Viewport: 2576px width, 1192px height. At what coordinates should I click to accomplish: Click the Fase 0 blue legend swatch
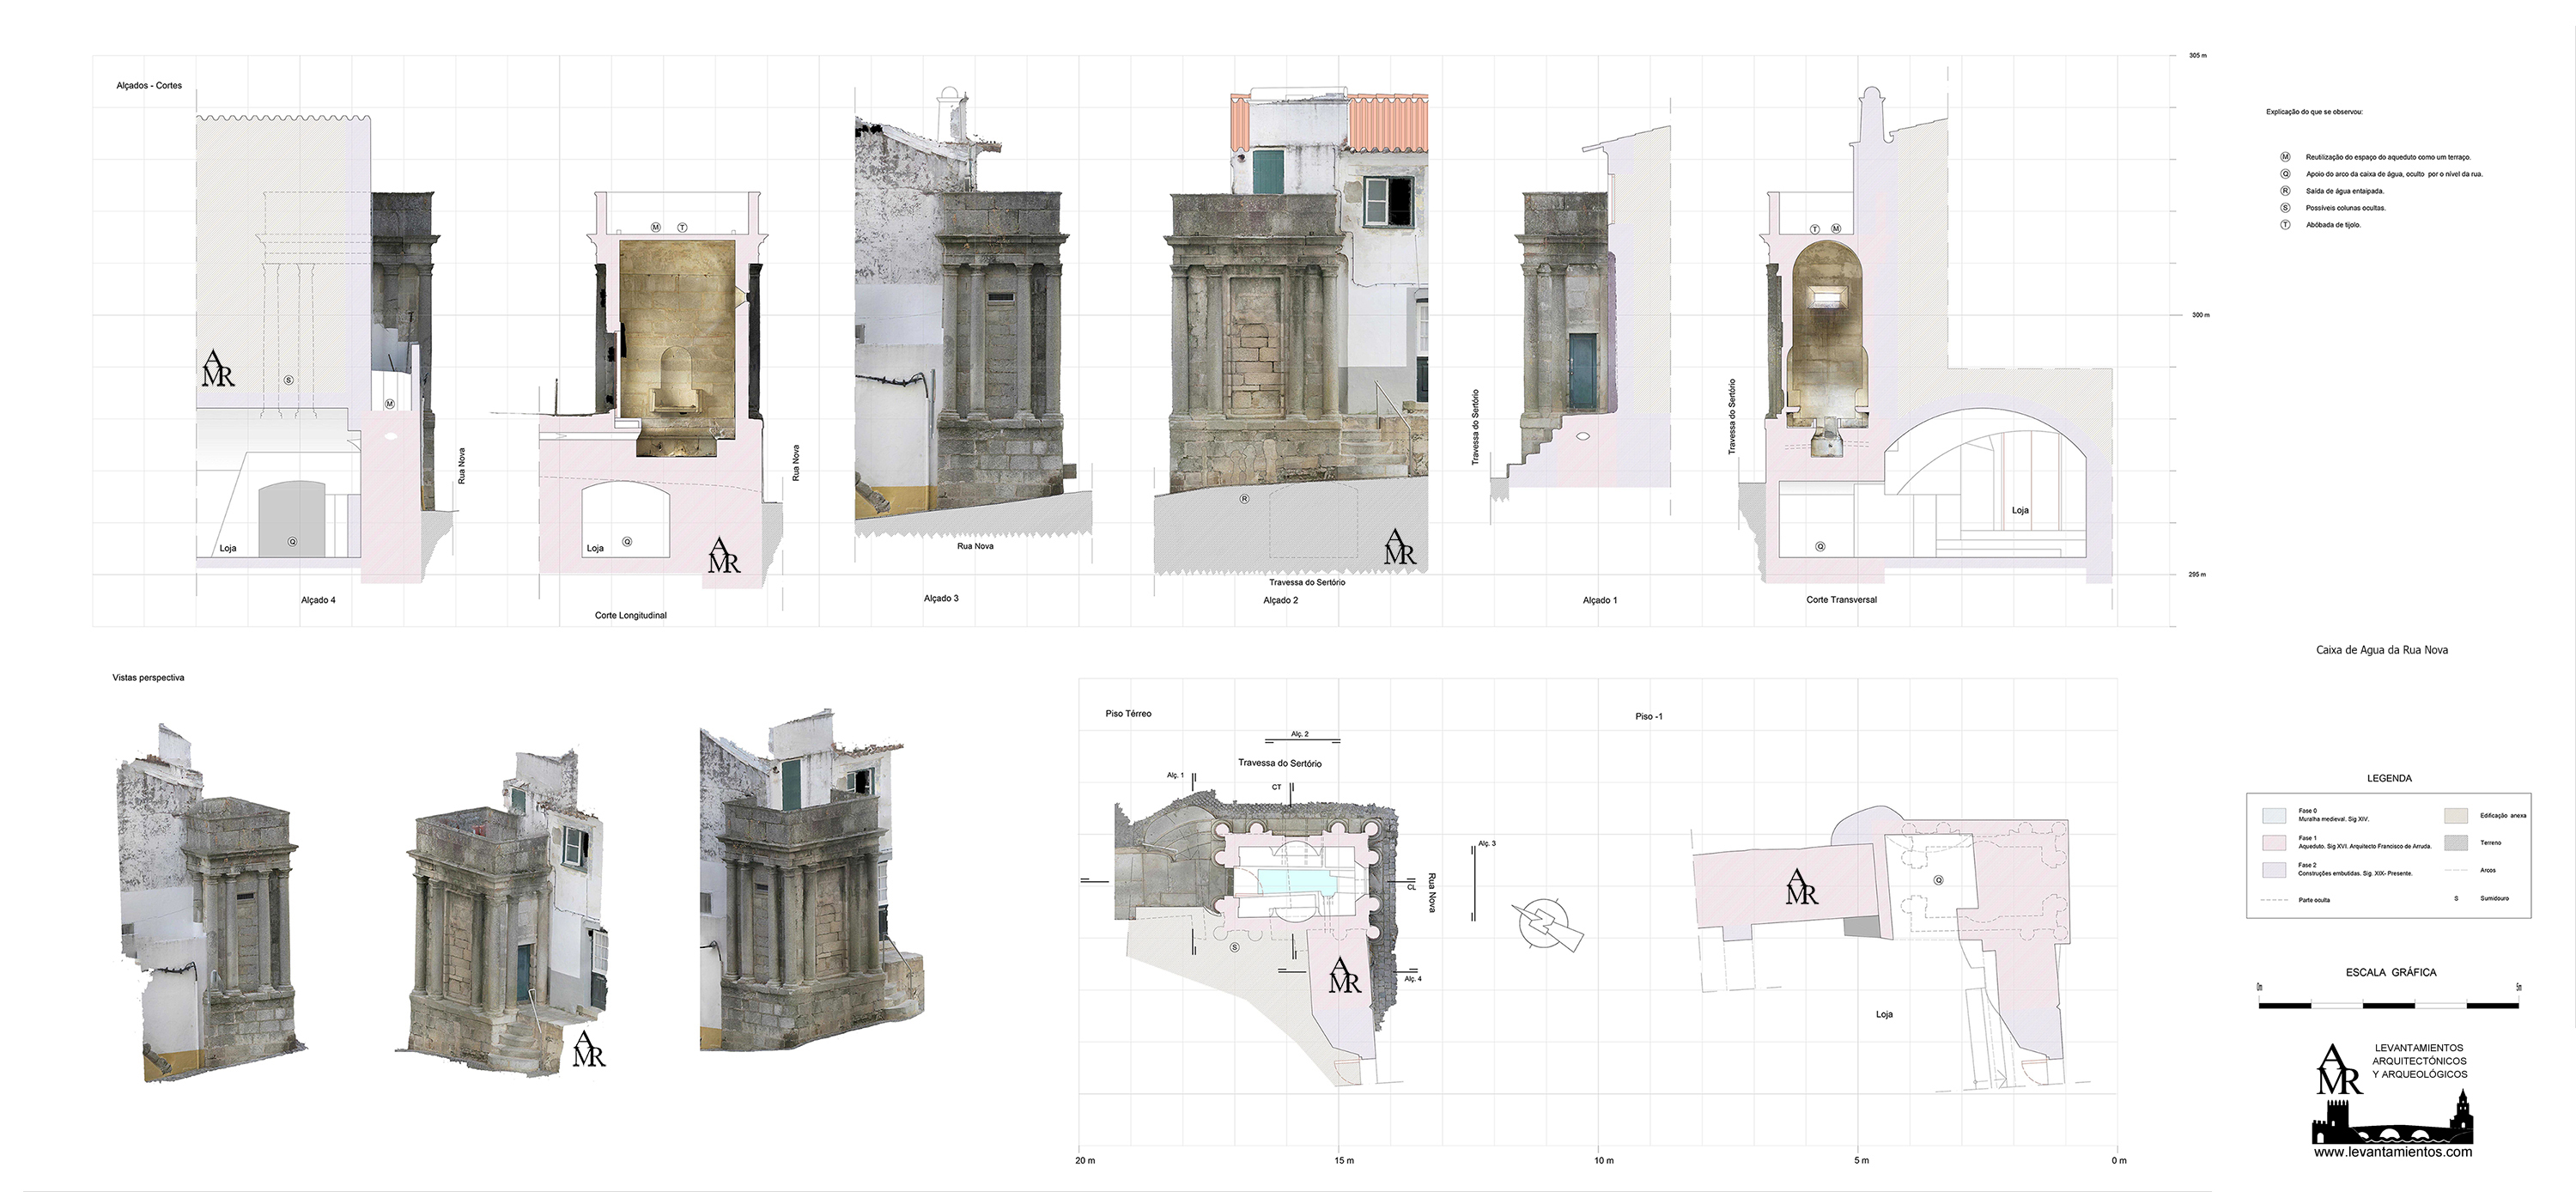(2274, 815)
